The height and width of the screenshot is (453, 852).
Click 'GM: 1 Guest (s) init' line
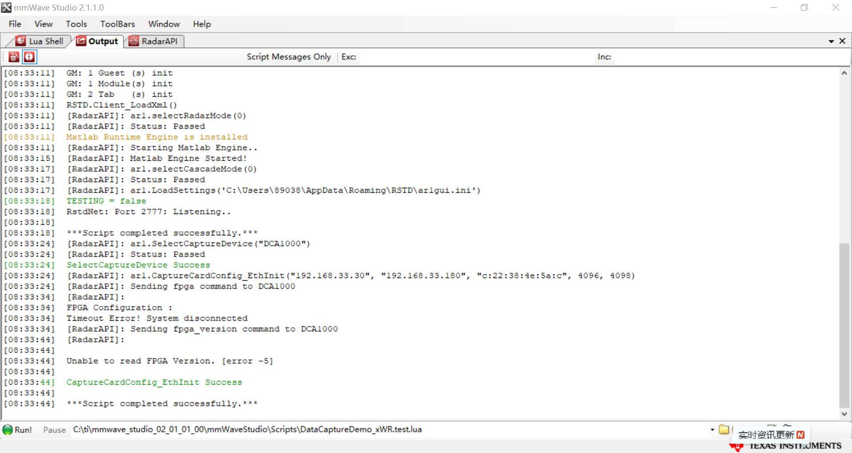[x=119, y=73]
